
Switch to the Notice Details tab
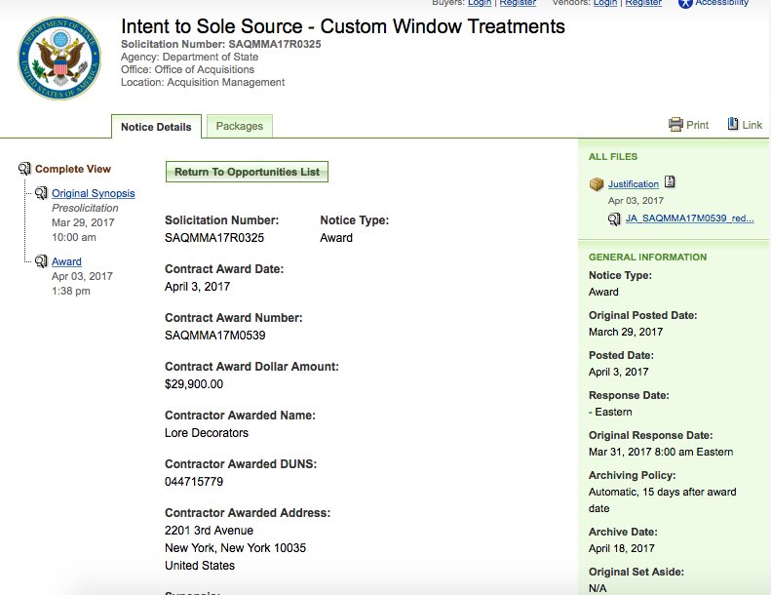coord(156,127)
